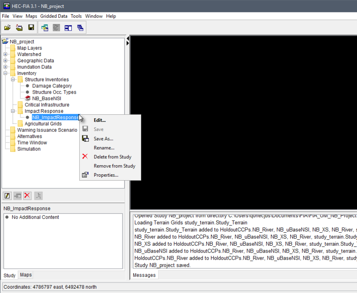Select the NB_BaseNSI structure inventory icon
357x293 pixels.
pyautogui.click(x=28, y=98)
